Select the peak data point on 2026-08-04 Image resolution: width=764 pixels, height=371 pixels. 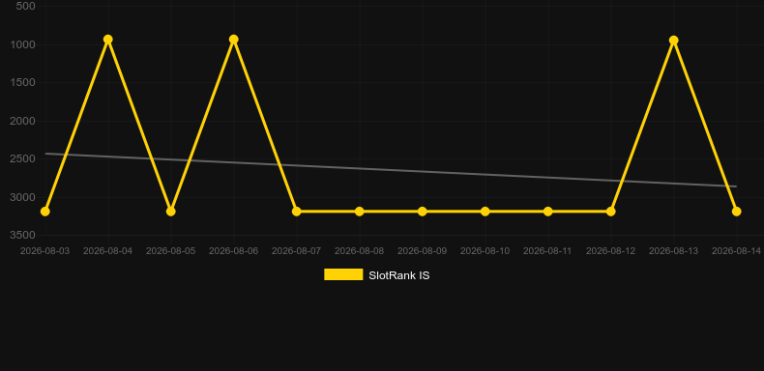108,40
